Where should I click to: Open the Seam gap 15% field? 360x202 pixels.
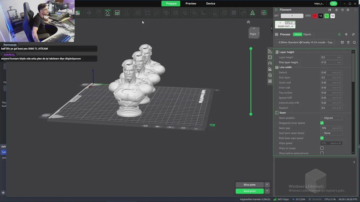(331, 128)
